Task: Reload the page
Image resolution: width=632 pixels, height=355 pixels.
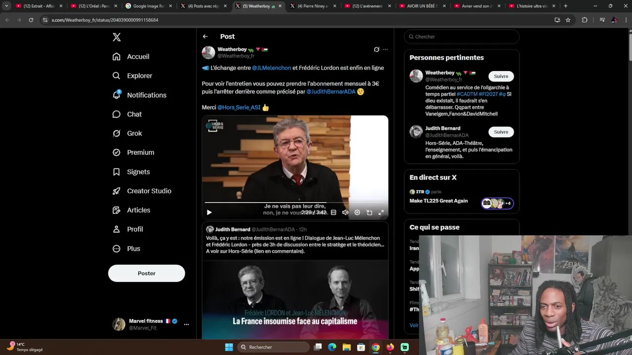Action: (31, 20)
